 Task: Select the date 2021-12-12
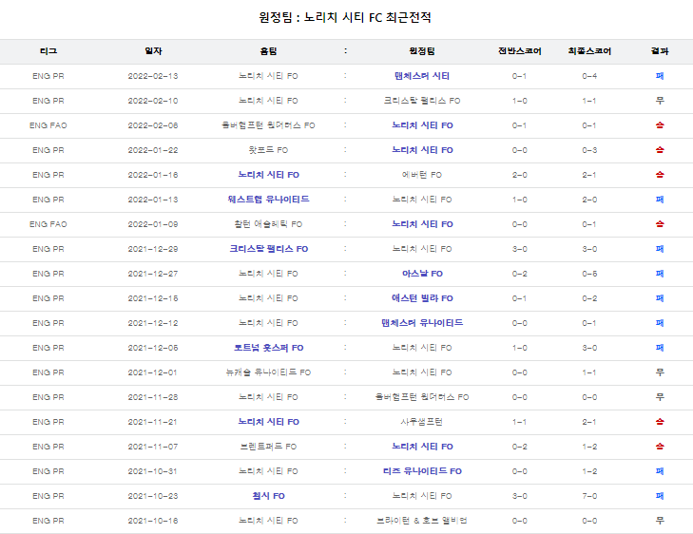coord(153,323)
